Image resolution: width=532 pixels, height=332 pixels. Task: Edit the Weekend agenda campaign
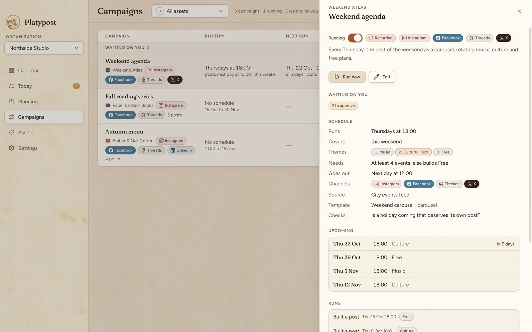point(382,77)
